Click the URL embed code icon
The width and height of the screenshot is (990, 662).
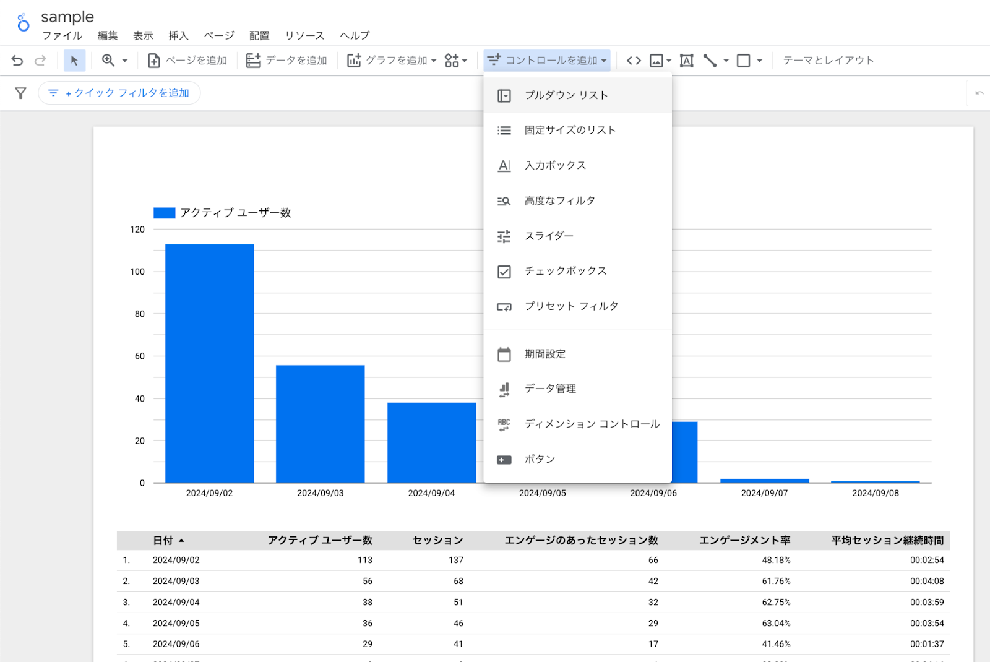(x=634, y=61)
